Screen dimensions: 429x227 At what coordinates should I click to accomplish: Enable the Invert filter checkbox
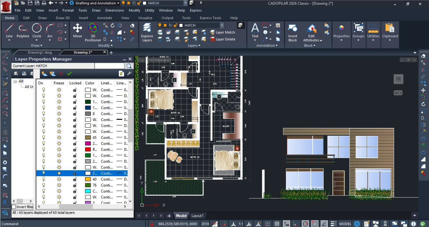[x=14, y=207]
